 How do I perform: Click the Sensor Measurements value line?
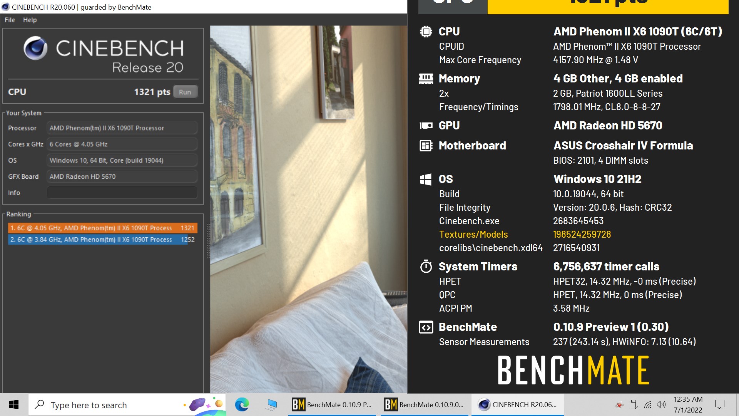tap(624, 342)
